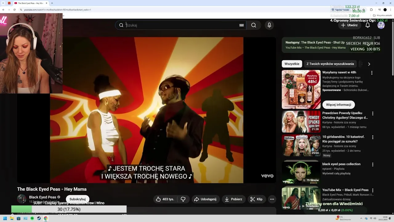
Task: Reload the page in Chrome
Action: click(14, 10)
